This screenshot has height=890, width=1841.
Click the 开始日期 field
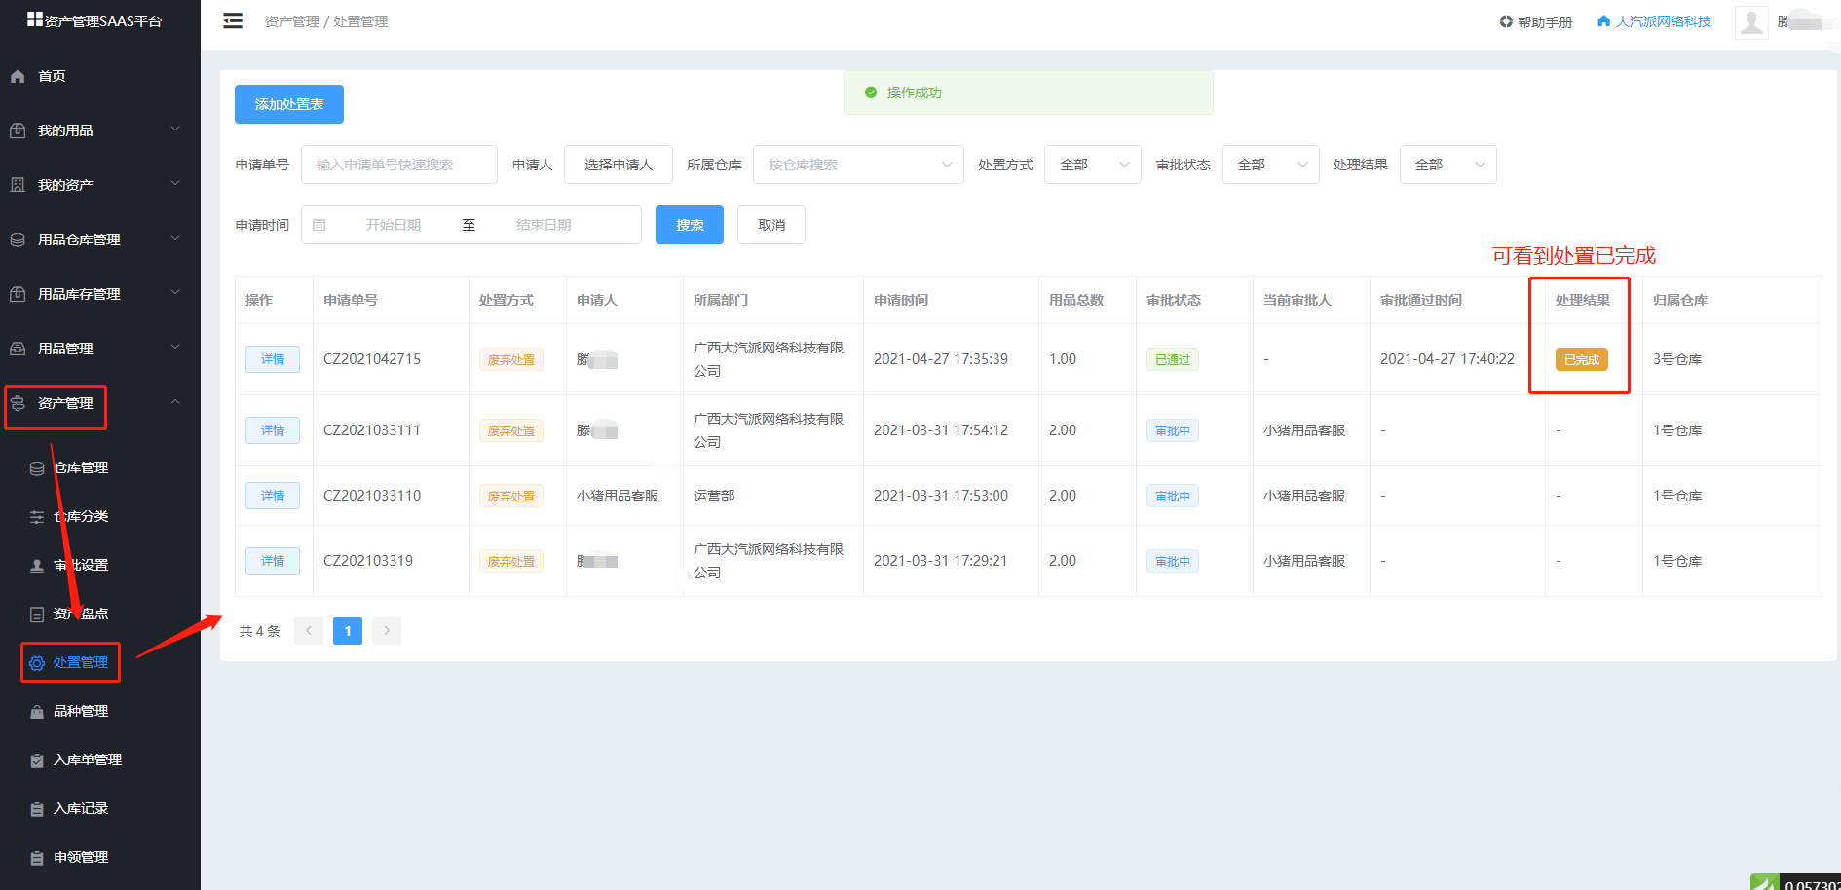[x=394, y=225]
